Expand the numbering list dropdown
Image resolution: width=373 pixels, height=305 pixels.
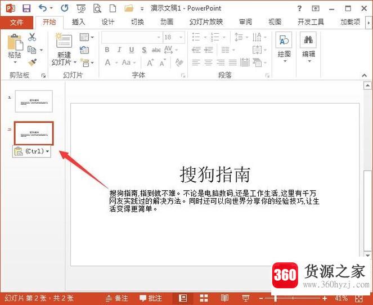(x=224, y=37)
